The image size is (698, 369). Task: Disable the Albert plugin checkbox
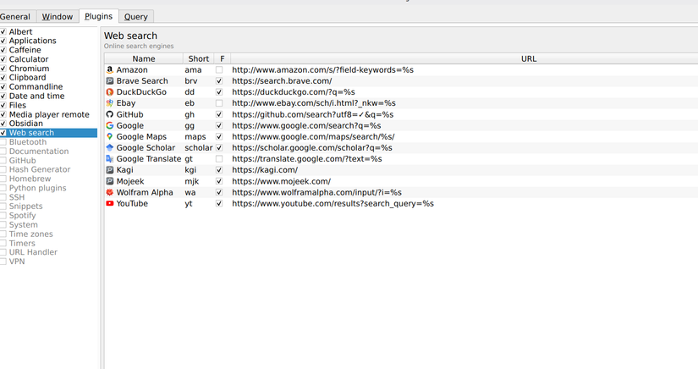point(3,31)
